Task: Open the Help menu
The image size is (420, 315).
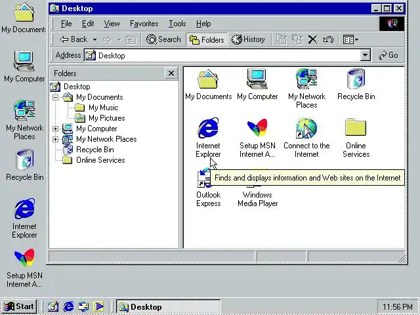Action: click(203, 24)
